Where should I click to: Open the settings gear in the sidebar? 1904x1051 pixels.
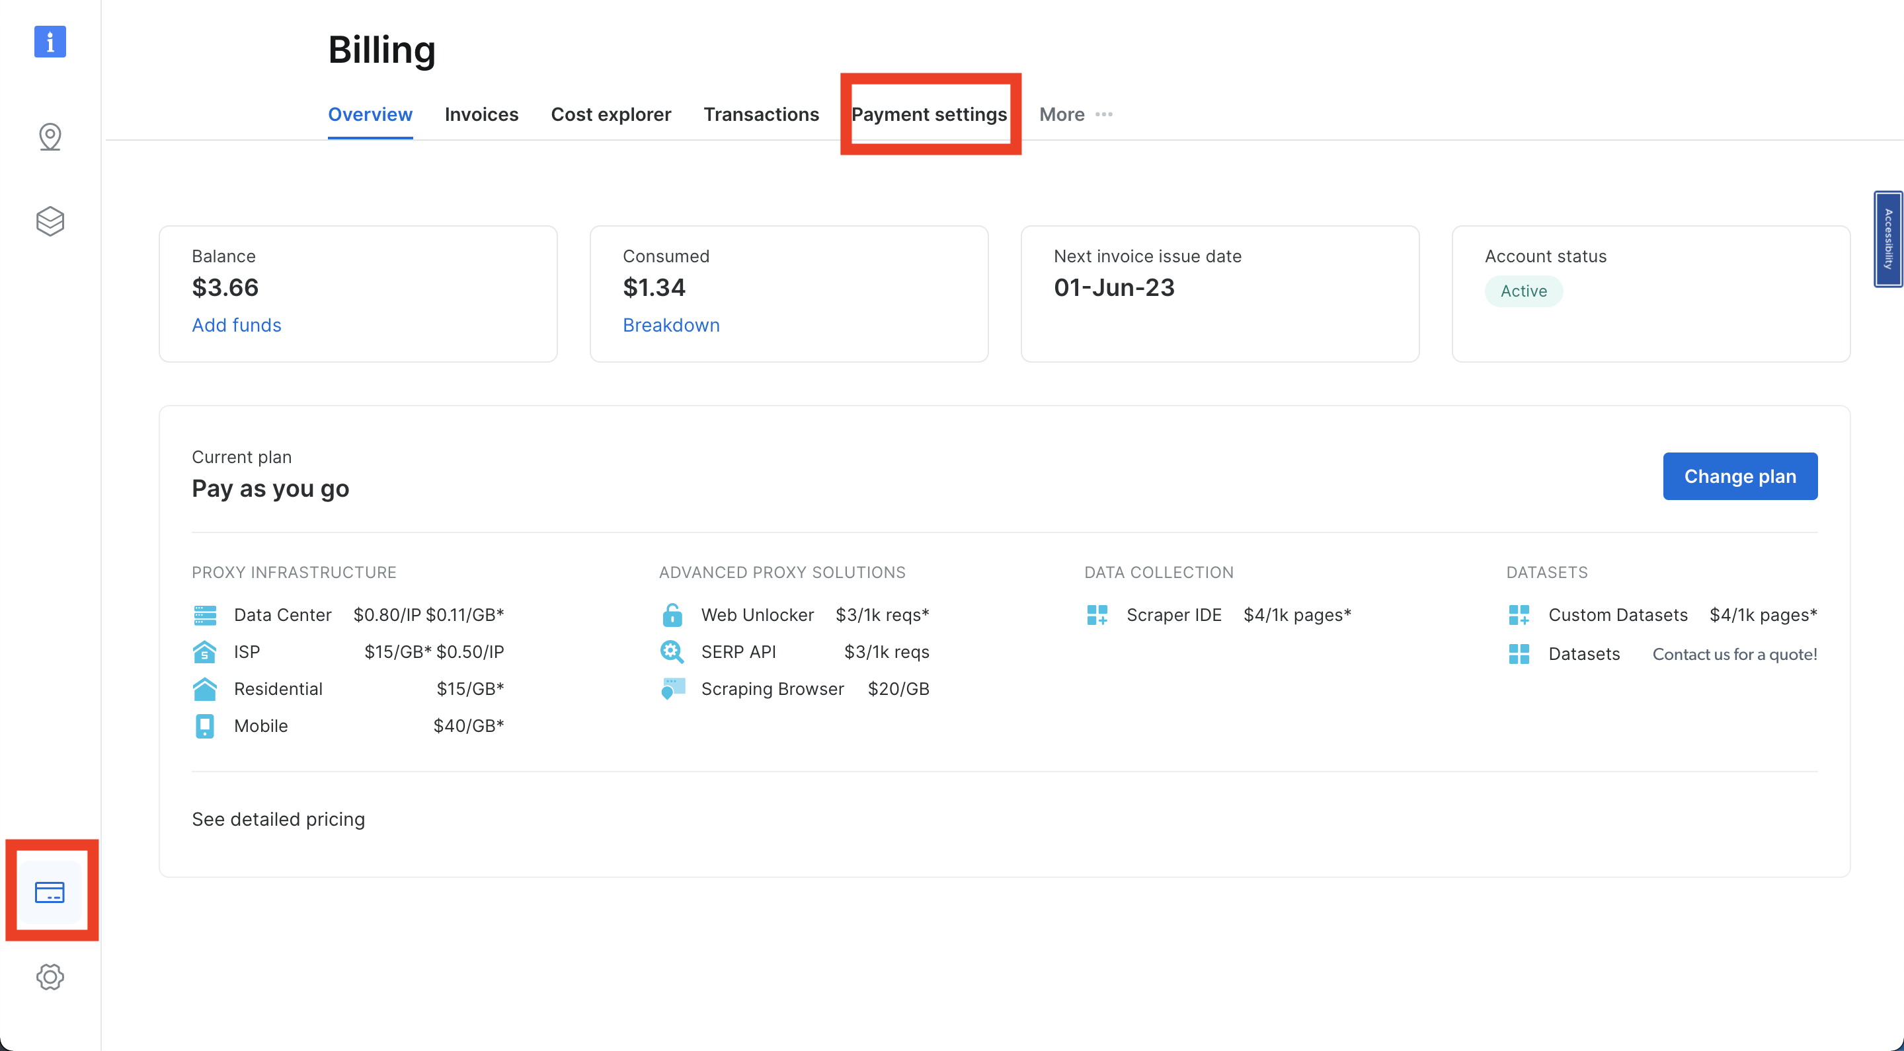pos(50,976)
